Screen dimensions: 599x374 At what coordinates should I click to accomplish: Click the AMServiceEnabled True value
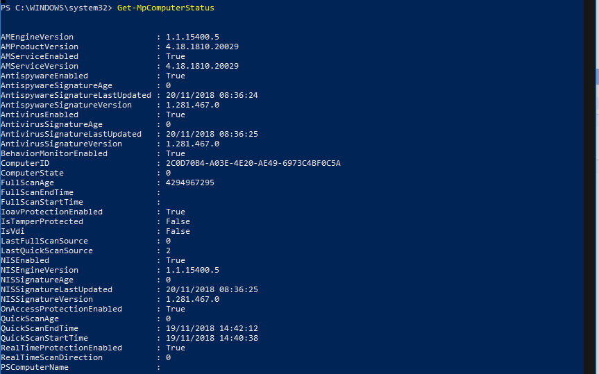[x=176, y=56]
